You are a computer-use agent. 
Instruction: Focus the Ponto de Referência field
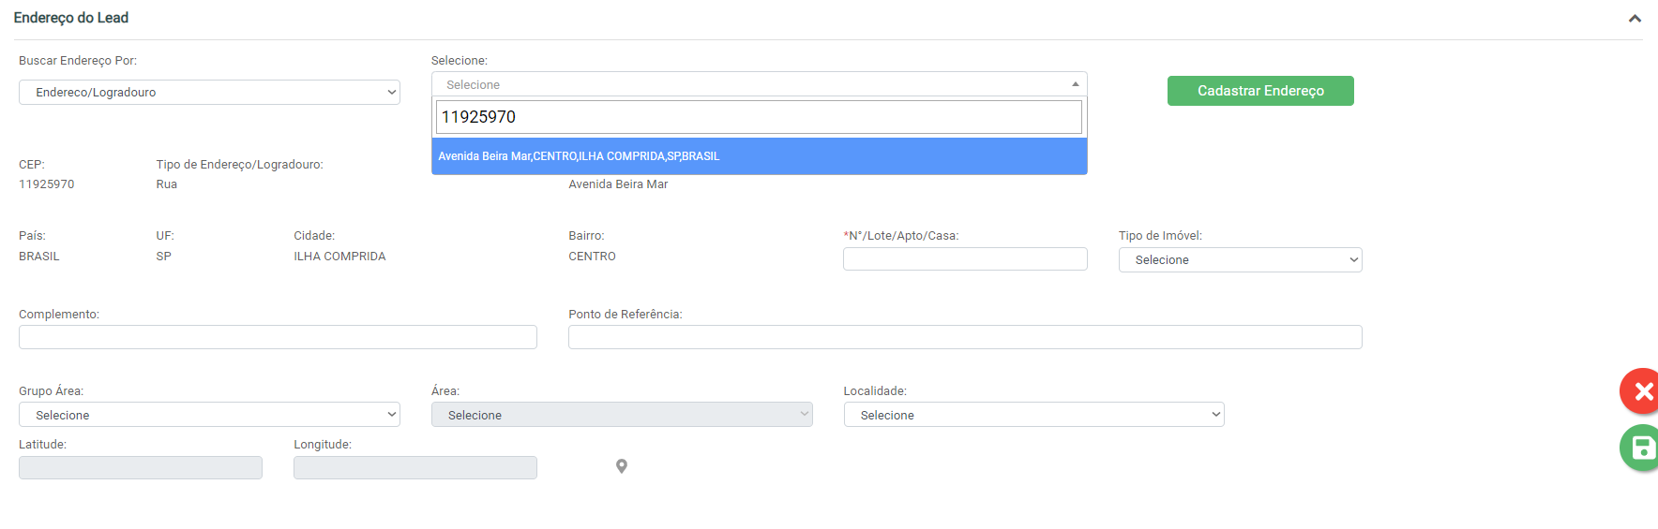pyautogui.click(x=965, y=337)
